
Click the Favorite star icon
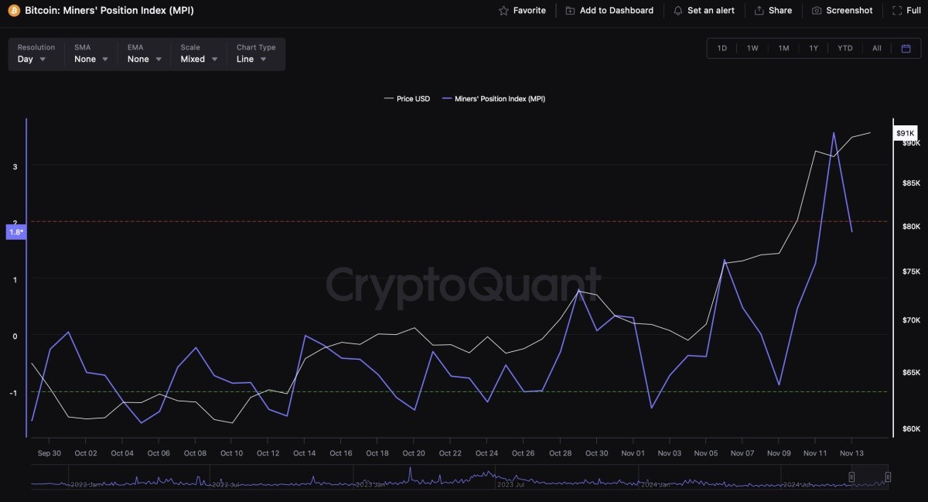click(x=503, y=10)
